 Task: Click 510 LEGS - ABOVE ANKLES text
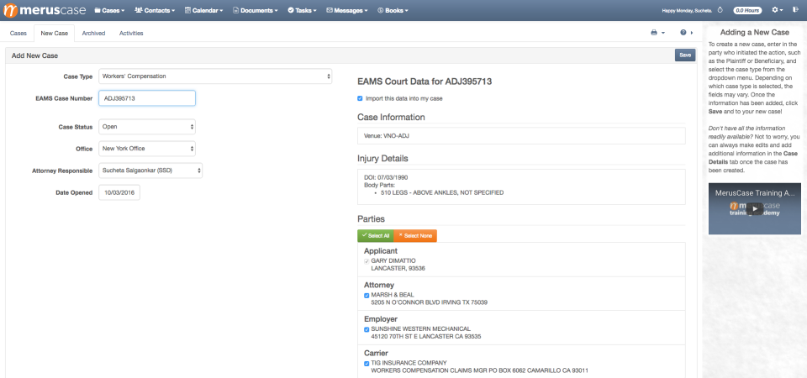pos(442,193)
